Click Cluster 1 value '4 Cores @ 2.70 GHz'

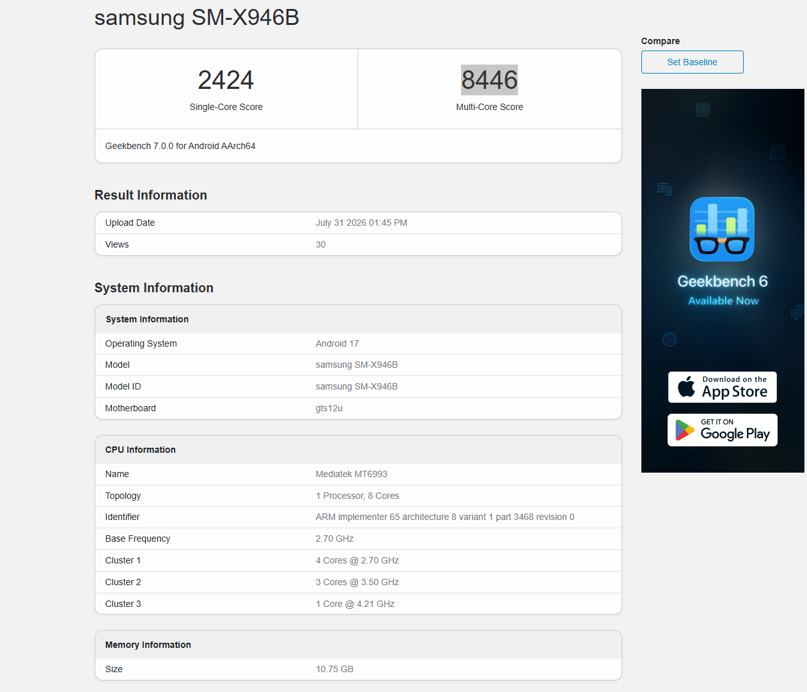click(357, 560)
